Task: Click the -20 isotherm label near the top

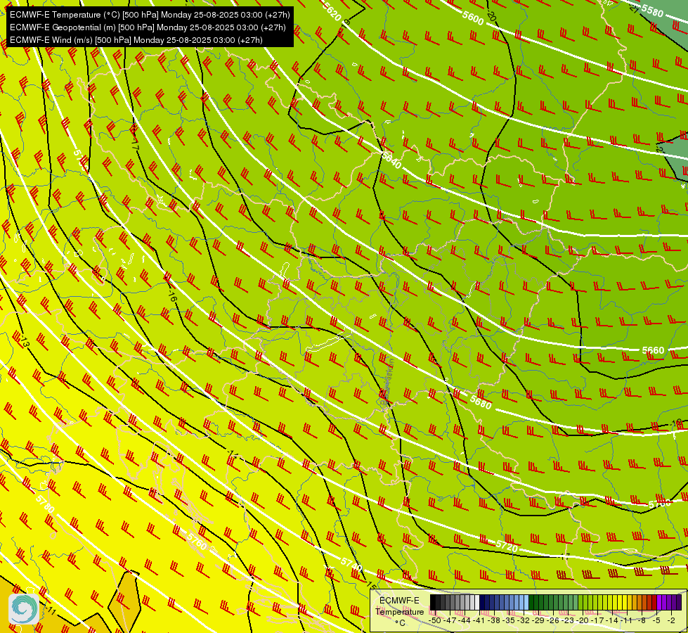Action: (x=491, y=17)
